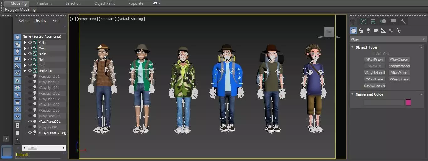The width and height of the screenshot is (428, 161).
Task: Click the VRaySphere button
Action: [399, 79]
